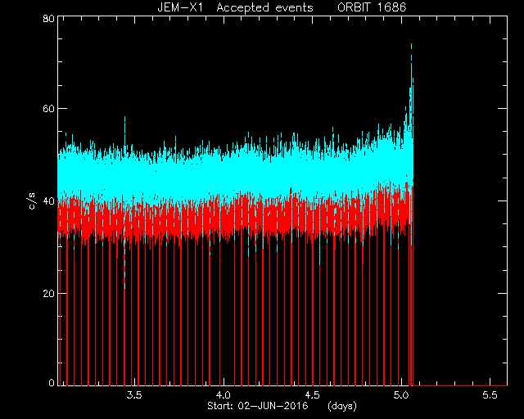Click the y-axis tick label 0
The image size is (524, 419).
52,382
